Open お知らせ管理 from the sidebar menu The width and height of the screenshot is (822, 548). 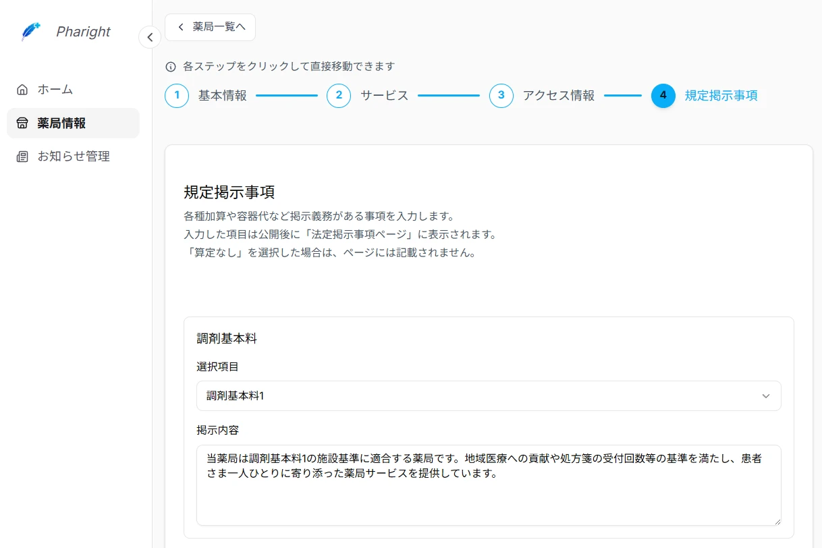point(74,157)
